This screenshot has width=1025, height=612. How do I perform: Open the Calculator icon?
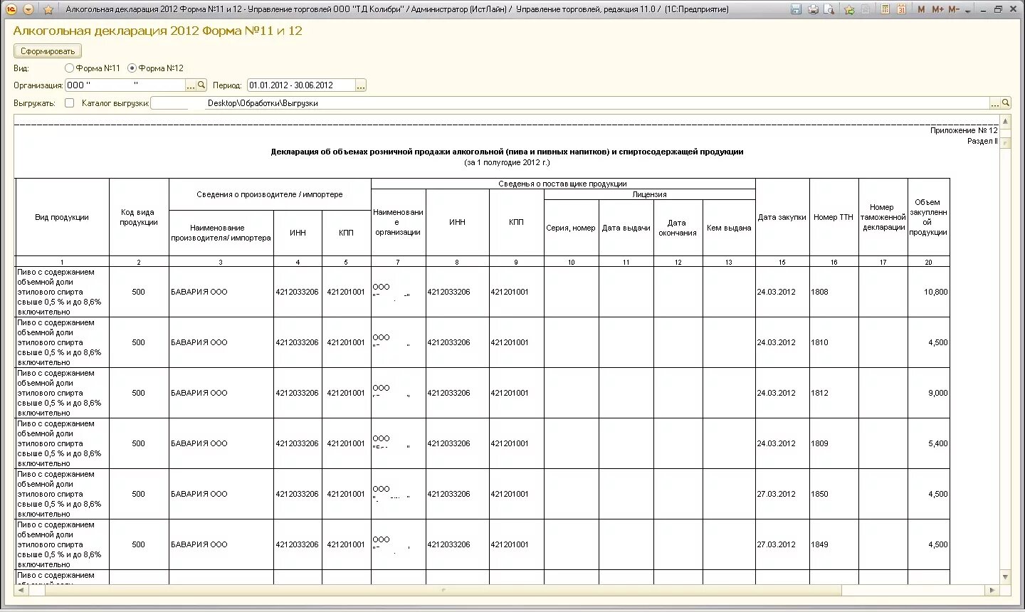[885, 9]
